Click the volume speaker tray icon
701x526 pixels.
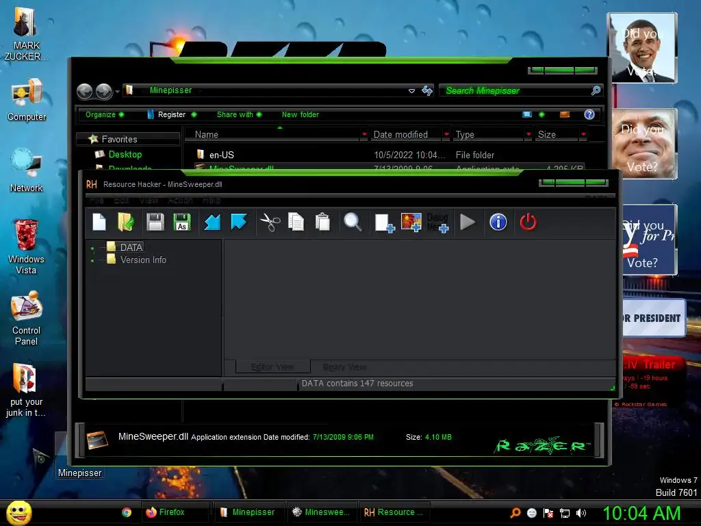[x=581, y=513]
